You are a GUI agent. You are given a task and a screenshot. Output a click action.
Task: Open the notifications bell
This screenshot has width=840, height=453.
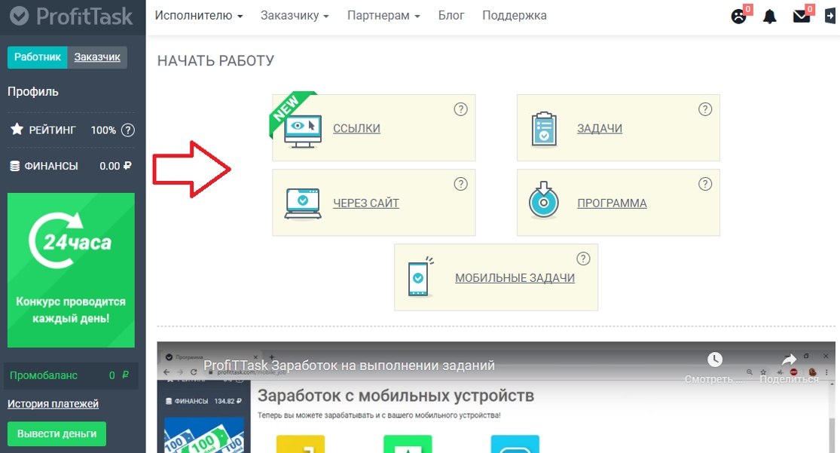(770, 16)
